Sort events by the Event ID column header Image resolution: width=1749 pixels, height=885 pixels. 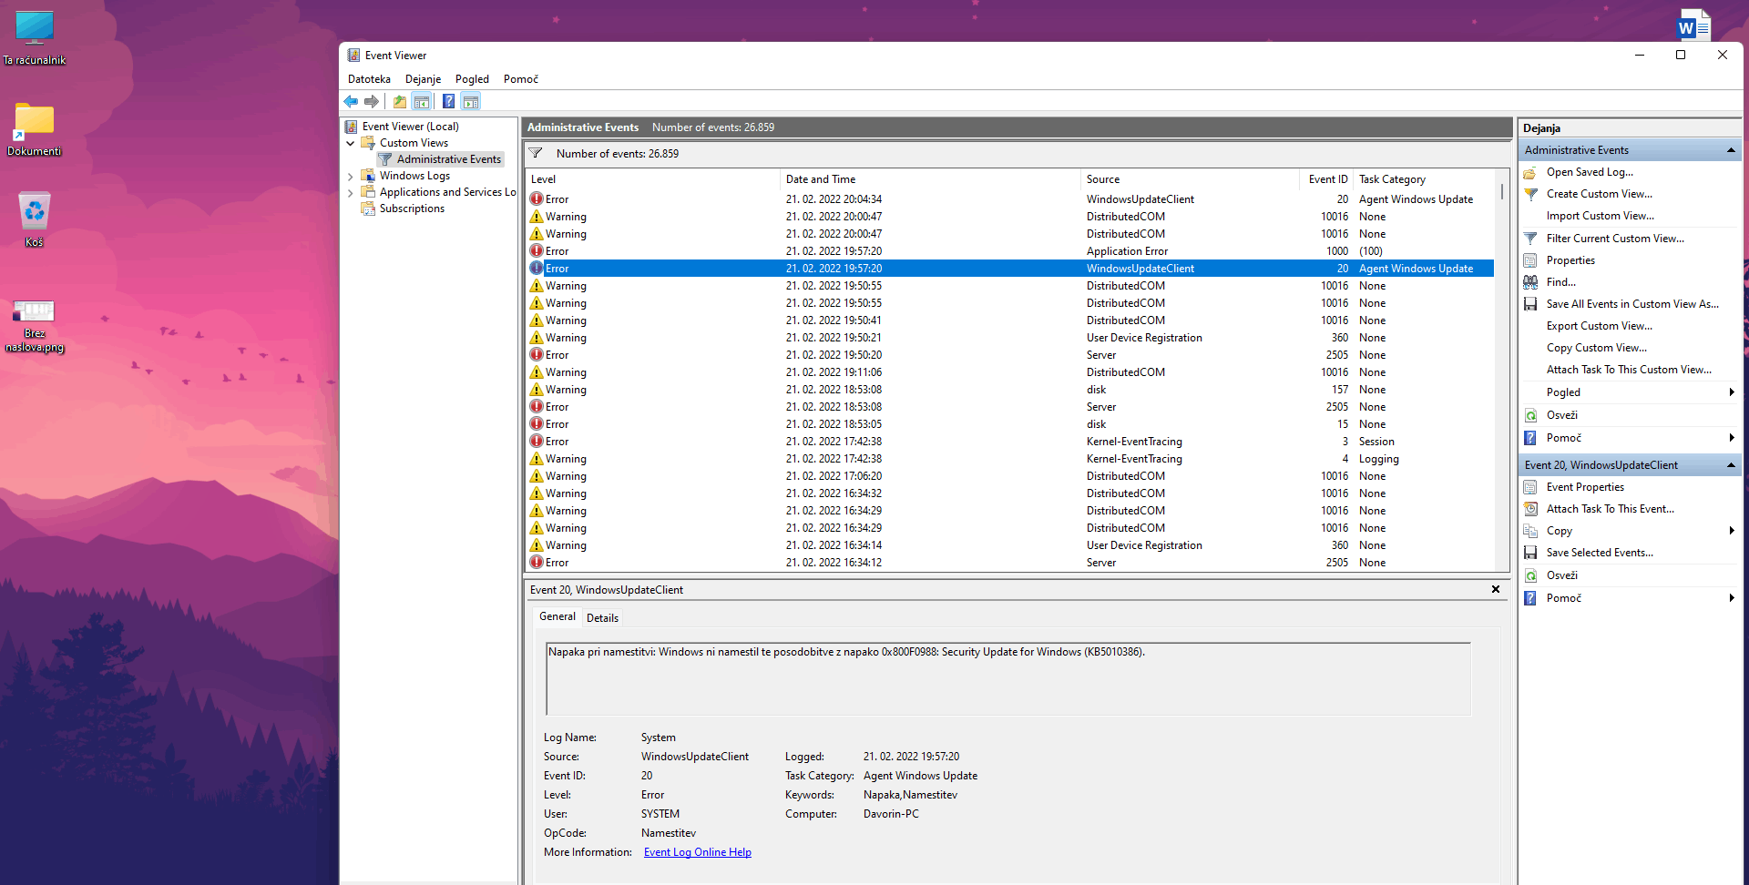[x=1326, y=179]
